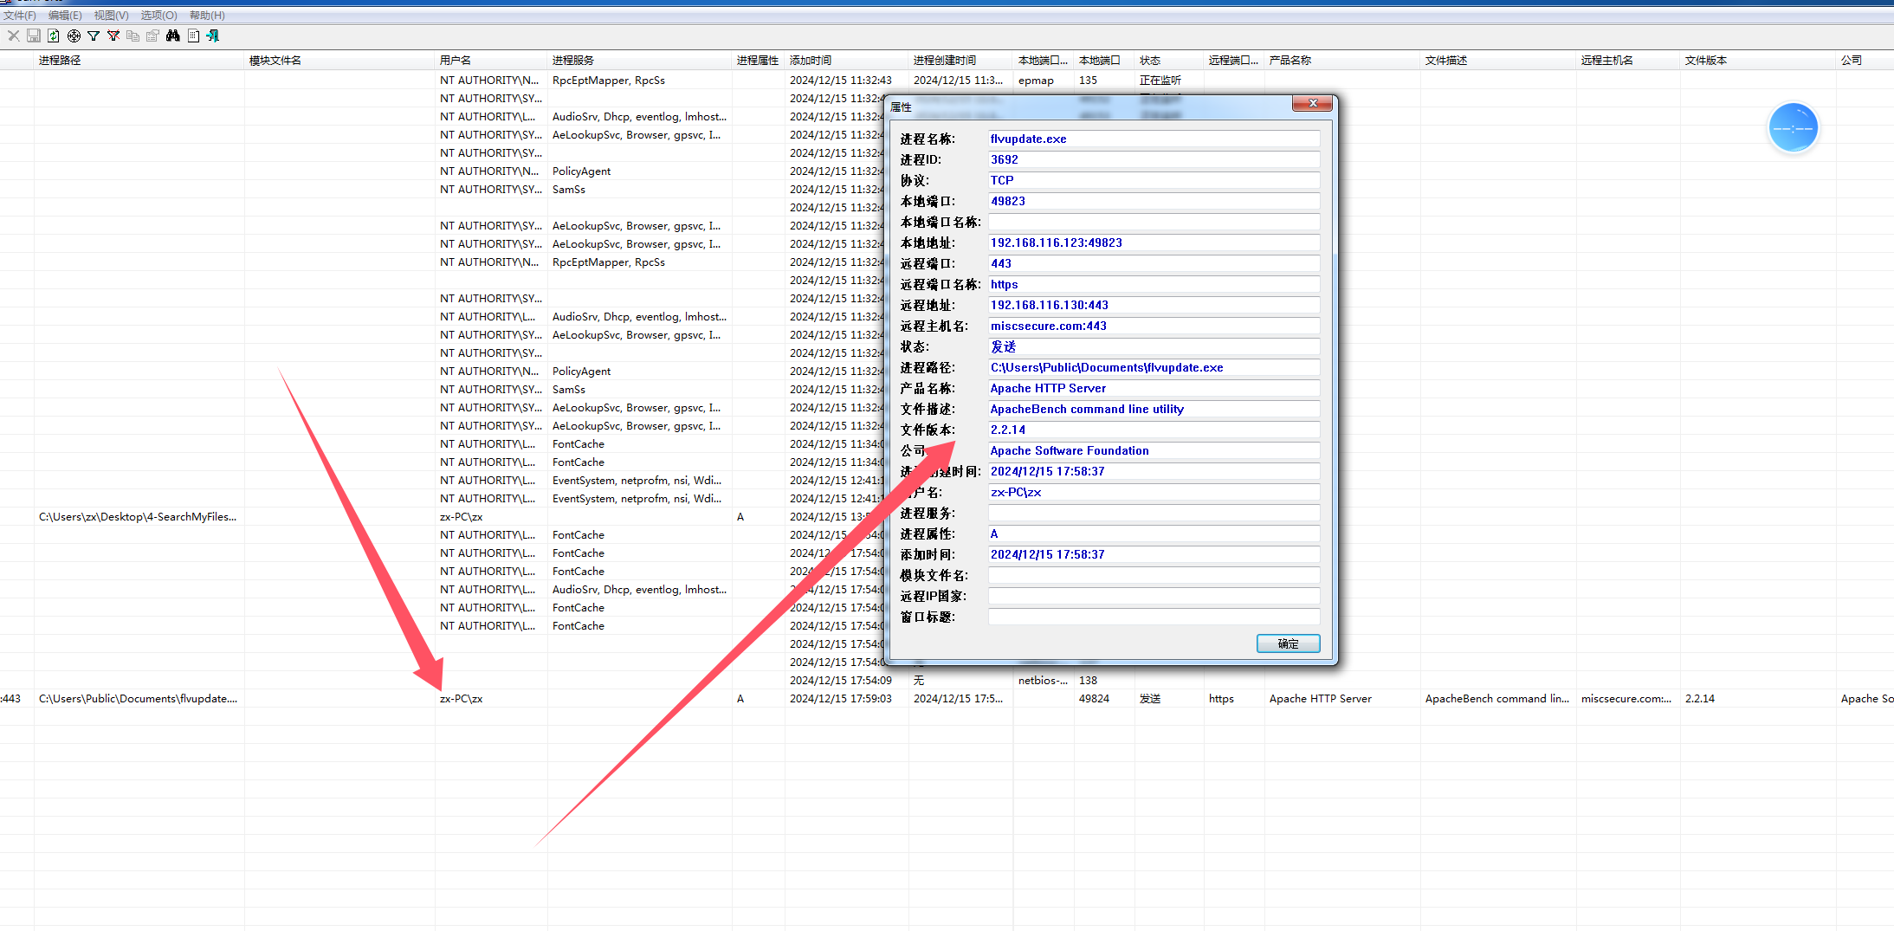Click the empty 远程IP国家 field
Viewport: 1894px width, 931px height.
pyautogui.click(x=1154, y=596)
